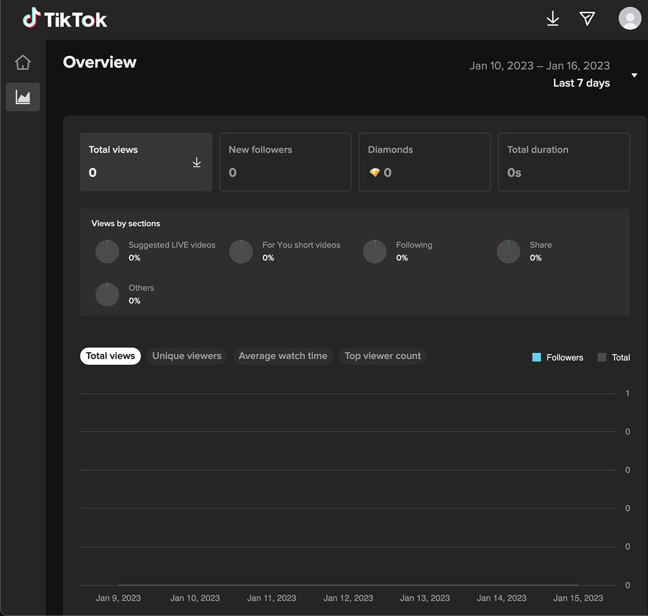The height and width of the screenshot is (616, 648).
Task: Open the download icon in the header
Action: click(x=552, y=19)
